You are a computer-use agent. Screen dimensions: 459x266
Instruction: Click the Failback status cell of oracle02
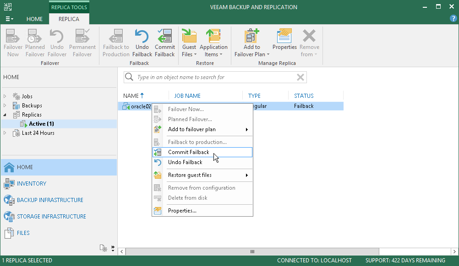tap(304, 106)
